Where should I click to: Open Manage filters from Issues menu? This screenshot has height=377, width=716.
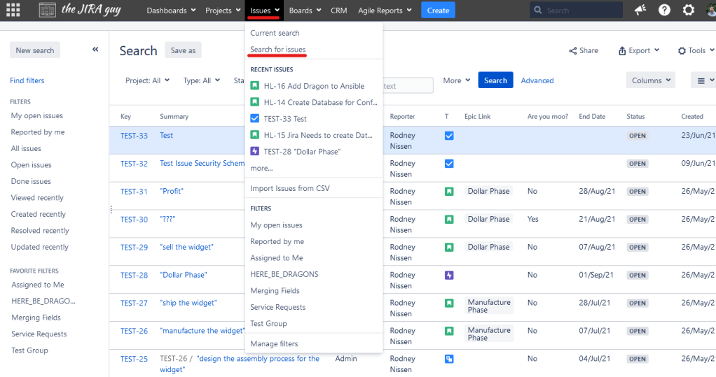tap(274, 343)
